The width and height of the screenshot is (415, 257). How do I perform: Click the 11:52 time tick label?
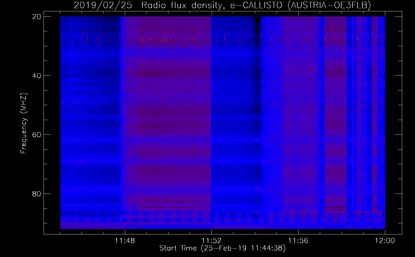(x=212, y=241)
